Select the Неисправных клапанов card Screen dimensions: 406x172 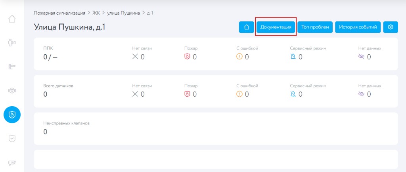(216, 128)
